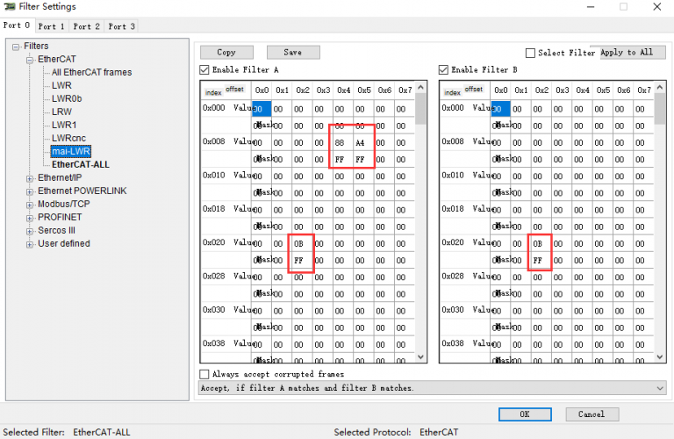This screenshot has height=439, width=674.
Task: Uncheck Enable Filter B
Action: [444, 69]
